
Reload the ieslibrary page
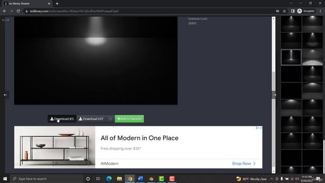click(x=18, y=11)
